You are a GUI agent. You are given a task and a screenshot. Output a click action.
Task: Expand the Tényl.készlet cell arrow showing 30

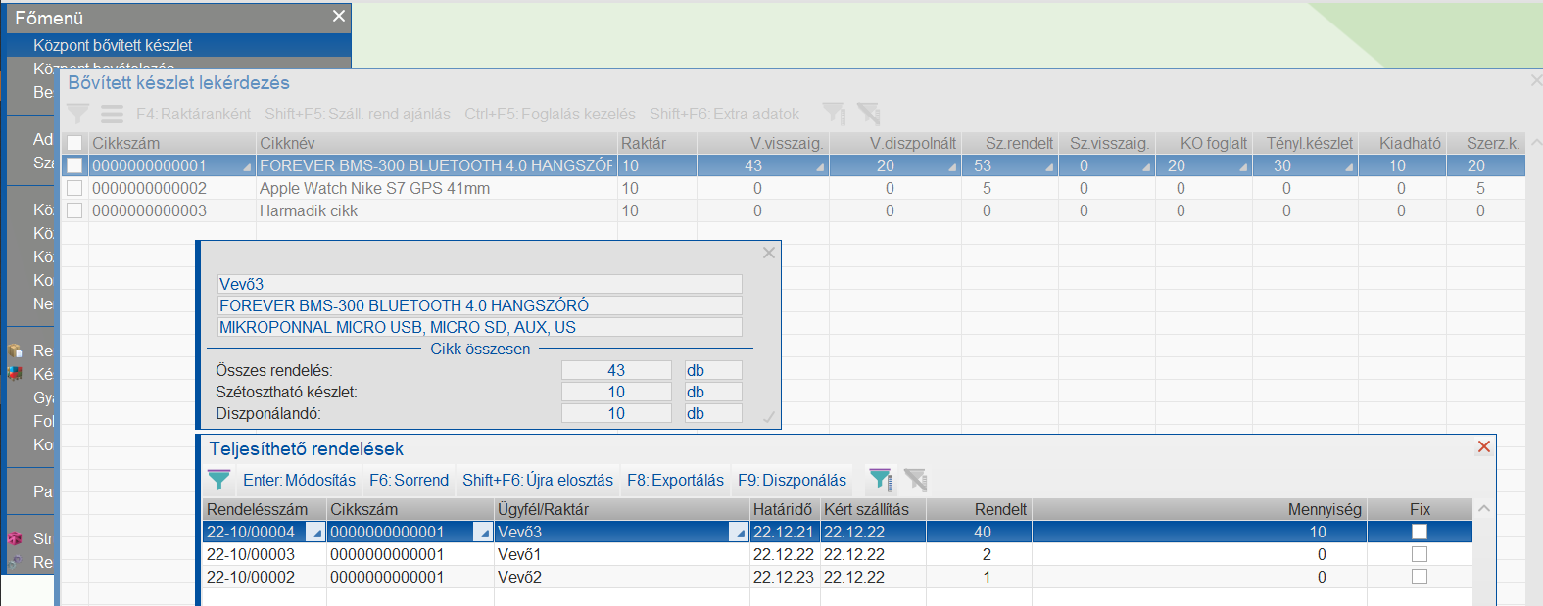pyautogui.click(x=1349, y=167)
